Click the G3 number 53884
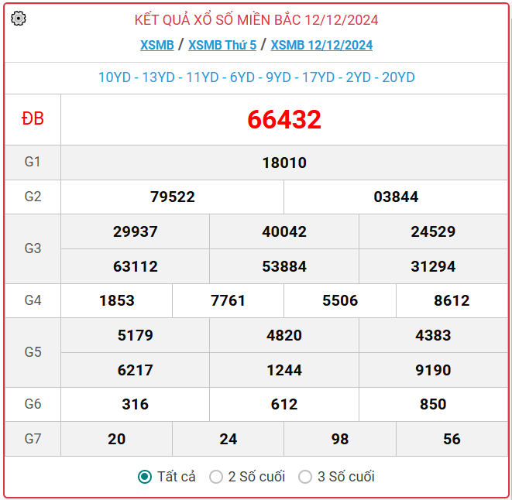The image size is (512, 500). (x=284, y=266)
